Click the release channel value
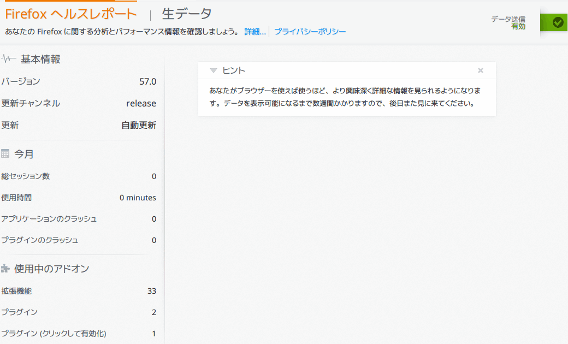Screen dimensions: 568x344 [141, 104]
